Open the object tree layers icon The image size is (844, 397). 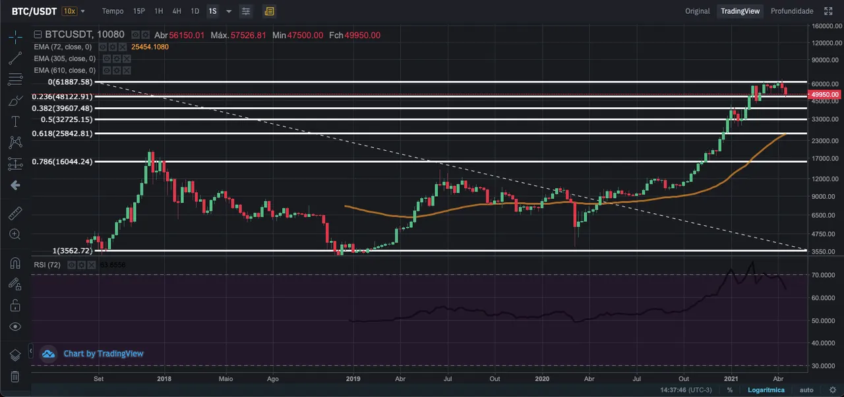pyautogui.click(x=15, y=356)
